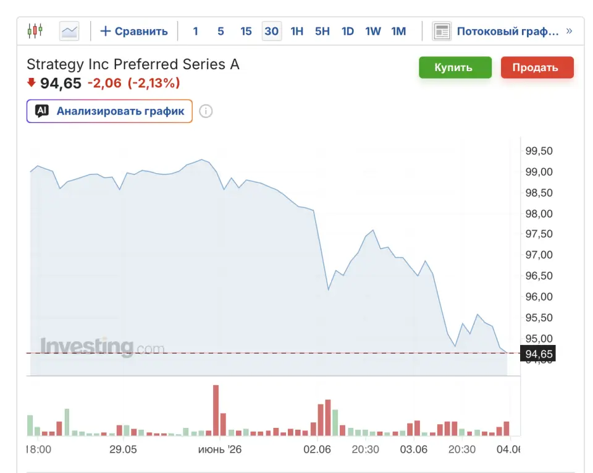593x473 pixels.
Task: Click the green Купить button
Action: 455,67
